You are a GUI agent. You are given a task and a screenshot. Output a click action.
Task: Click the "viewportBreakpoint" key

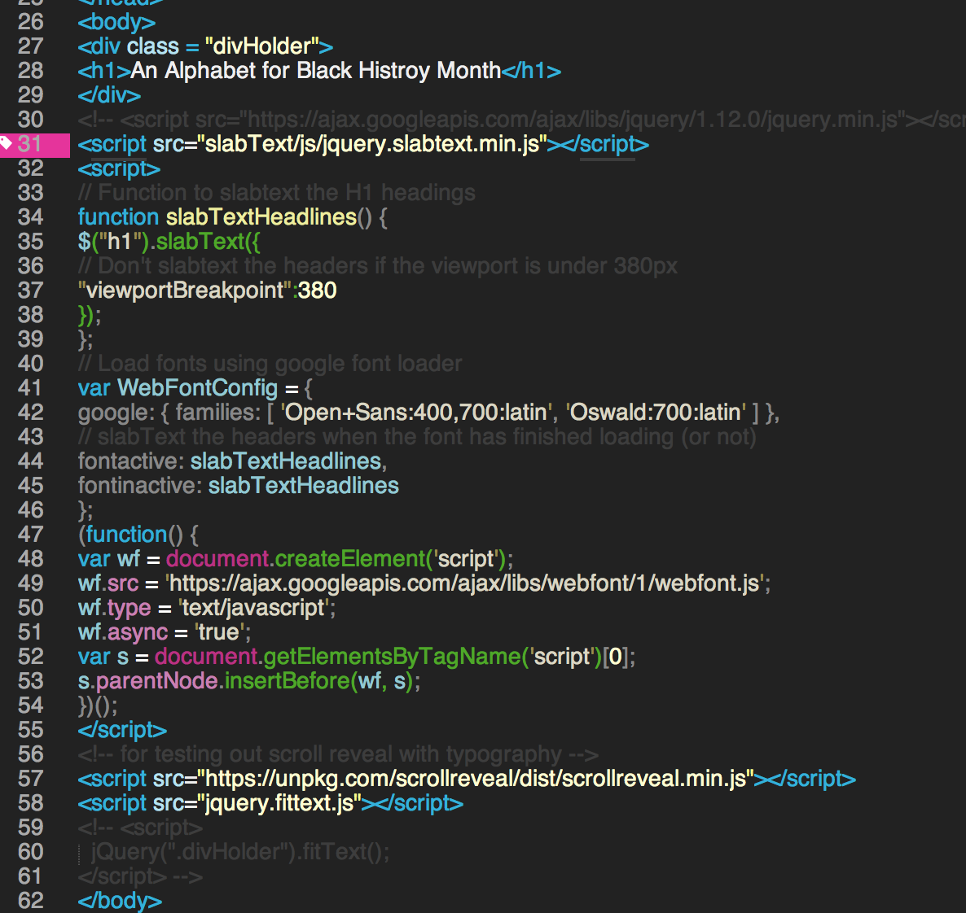[x=185, y=290]
